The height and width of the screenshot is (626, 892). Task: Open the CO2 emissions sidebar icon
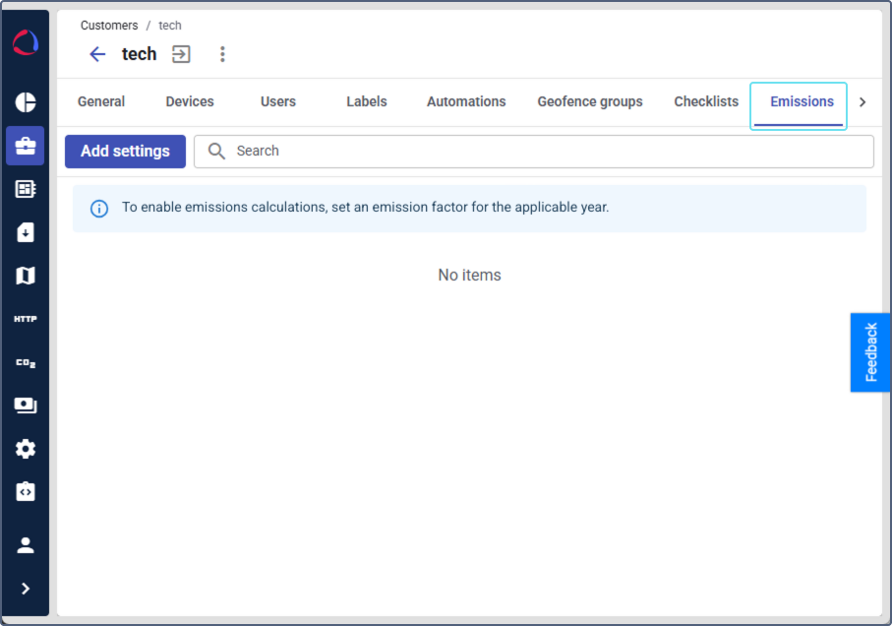[26, 362]
